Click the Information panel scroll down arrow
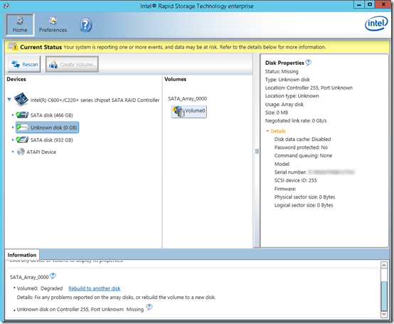This screenshot has height=324, width=394. tap(384, 314)
